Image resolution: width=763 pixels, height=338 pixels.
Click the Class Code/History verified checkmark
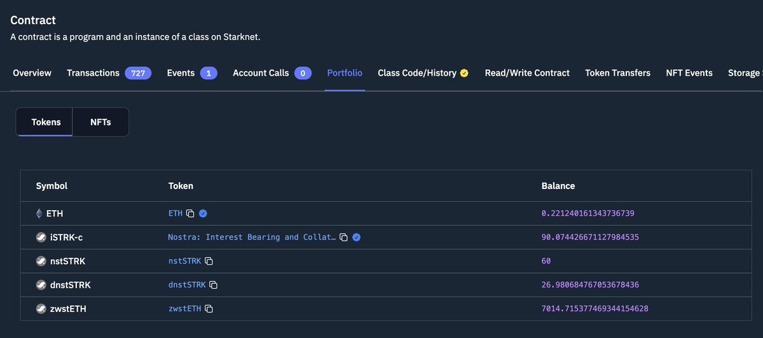(464, 73)
